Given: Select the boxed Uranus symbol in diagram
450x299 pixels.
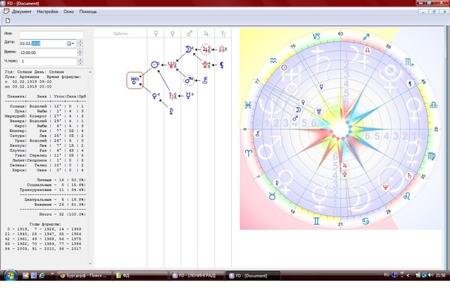Looking at the screenshot, I should click(134, 80).
